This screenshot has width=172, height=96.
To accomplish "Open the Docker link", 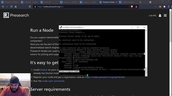I will (44, 70).
